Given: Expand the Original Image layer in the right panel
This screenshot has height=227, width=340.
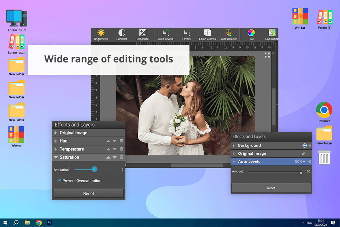Looking at the screenshot, I should (234, 154).
